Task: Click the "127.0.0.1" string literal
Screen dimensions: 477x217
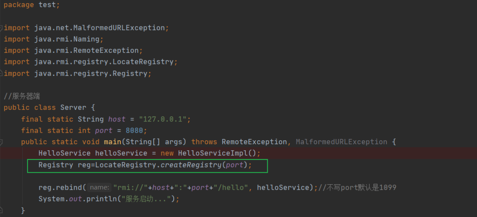Action: pyautogui.click(x=162, y=119)
